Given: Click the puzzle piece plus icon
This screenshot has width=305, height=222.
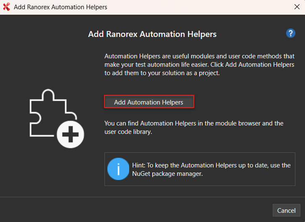Looking at the screenshot, I should [57, 118].
